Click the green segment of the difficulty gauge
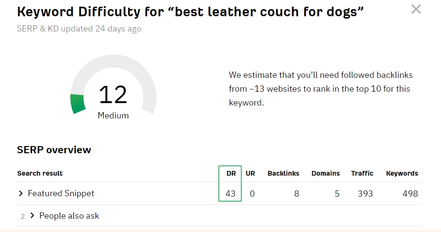The height and width of the screenshot is (232, 441). click(77, 104)
